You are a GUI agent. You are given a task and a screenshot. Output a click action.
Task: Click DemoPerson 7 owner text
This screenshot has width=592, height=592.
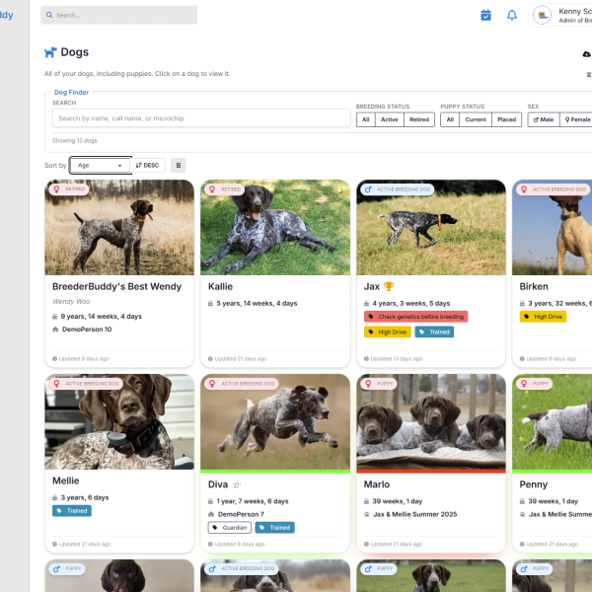click(x=241, y=514)
